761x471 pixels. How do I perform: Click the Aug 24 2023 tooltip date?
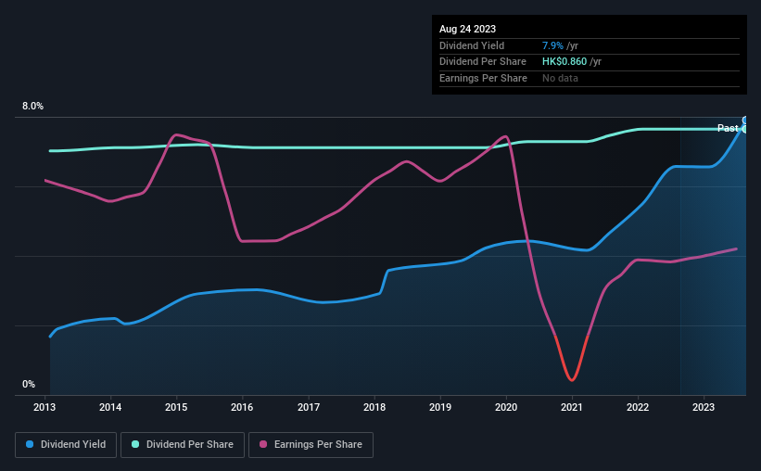click(468, 29)
